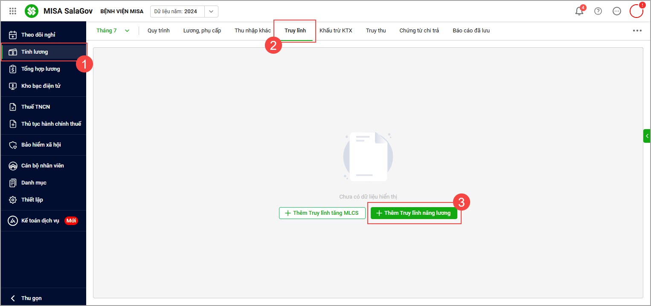The width and height of the screenshot is (651, 306).
Task: Open the Tháng 7 month selector
Action: click(113, 31)
